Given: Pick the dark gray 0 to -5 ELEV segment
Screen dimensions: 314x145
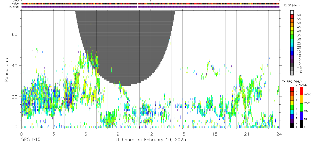Looking at the screenshot, I should click(x=292, y=65).
